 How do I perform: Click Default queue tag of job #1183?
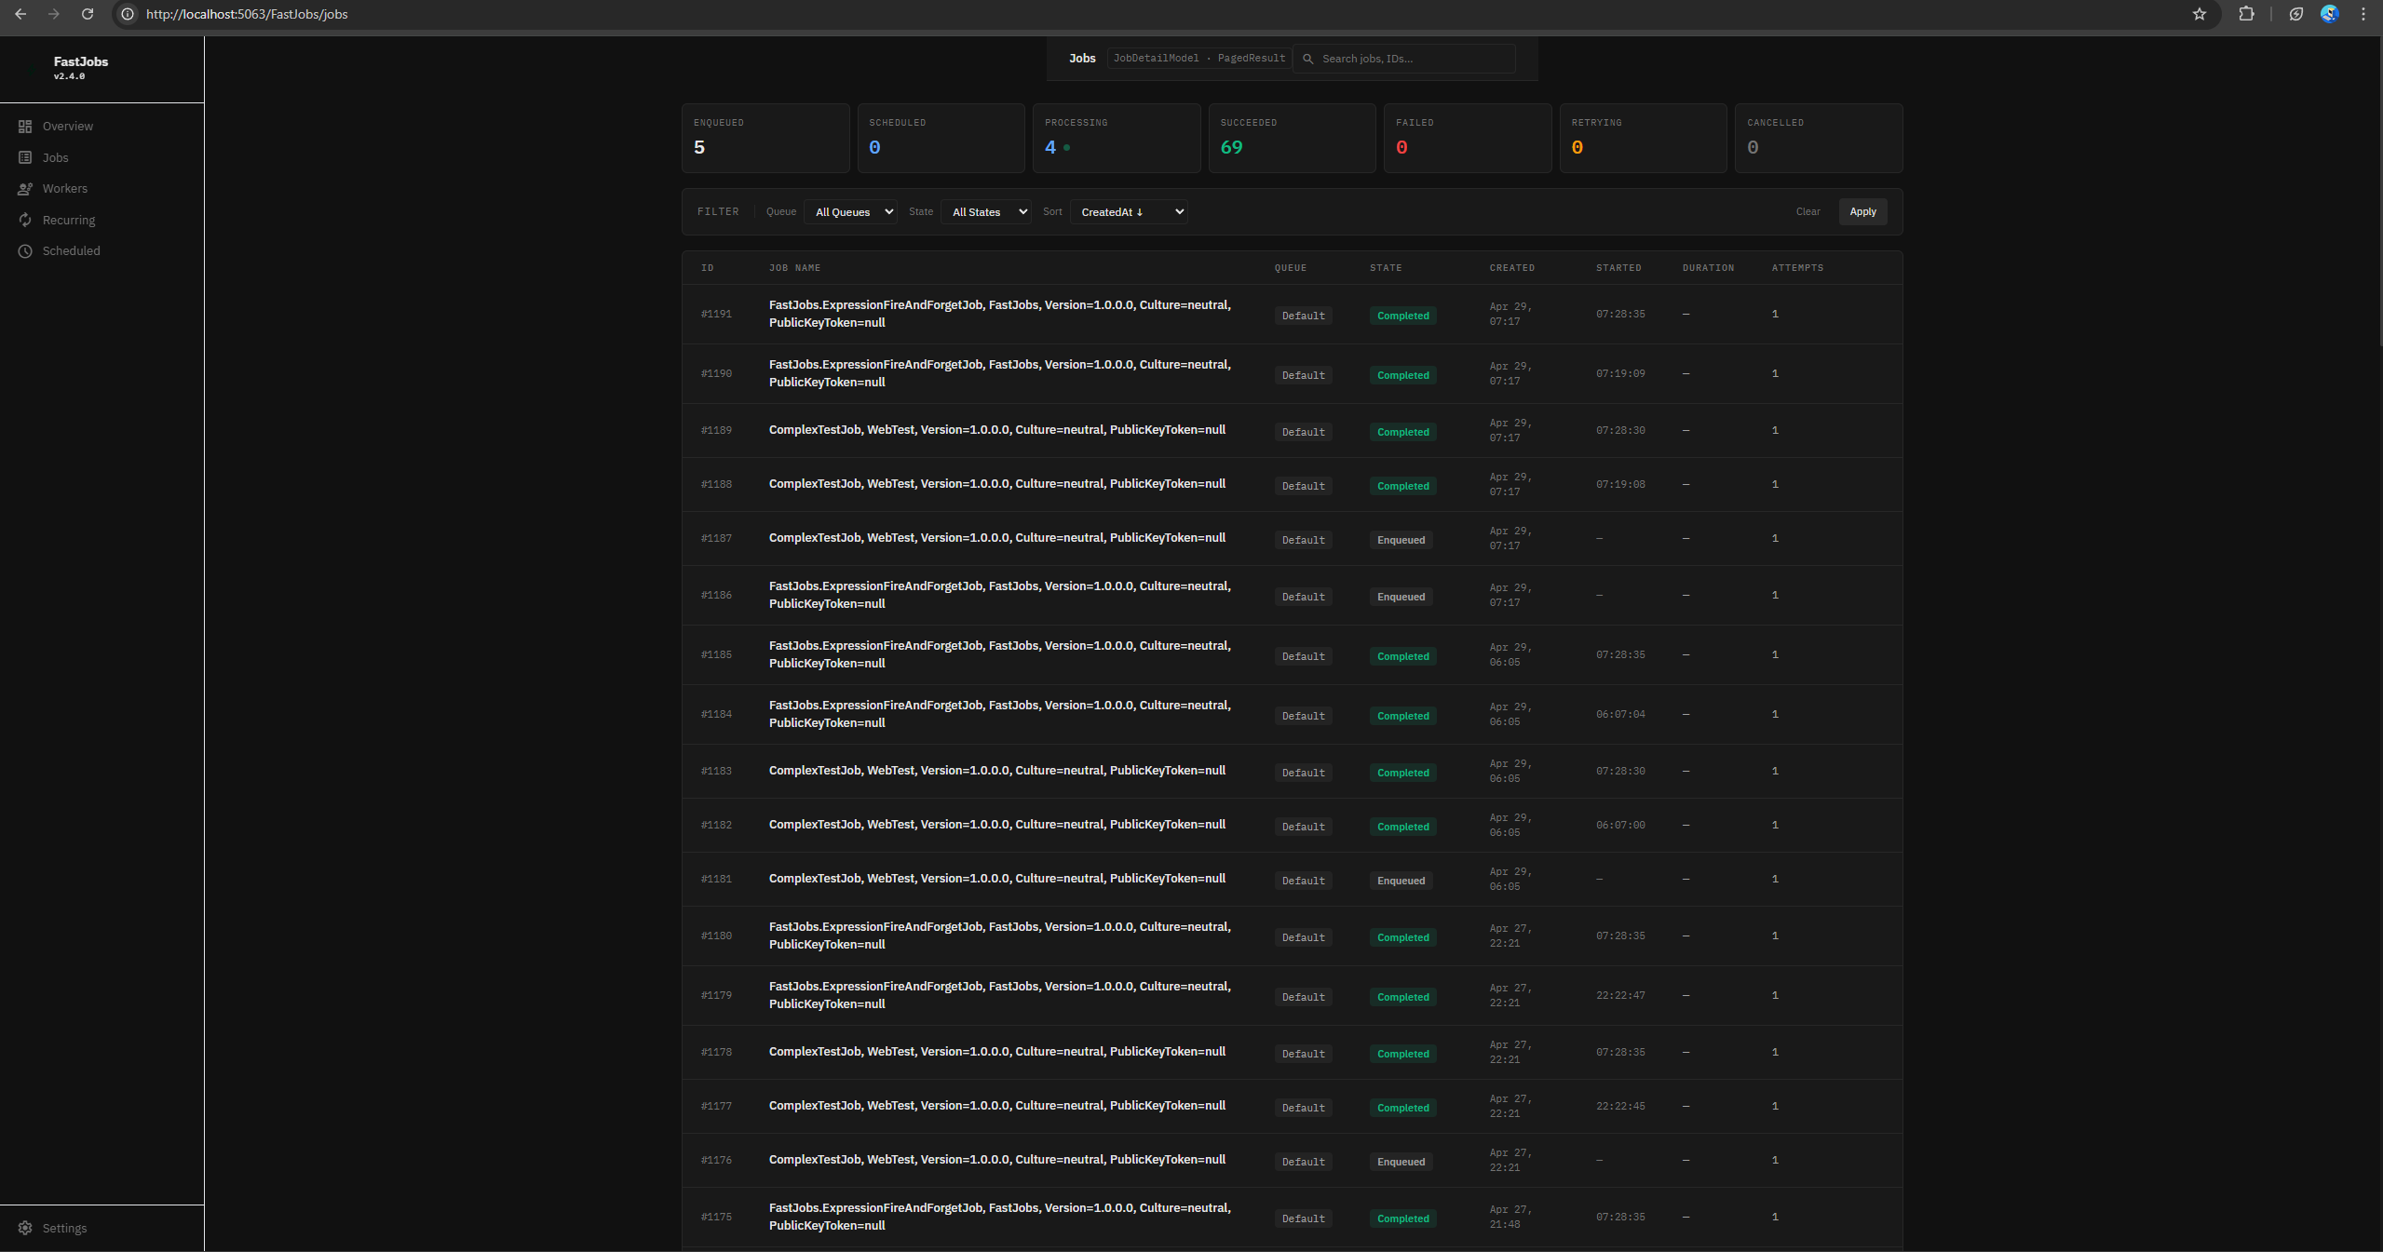[1303, 773]
